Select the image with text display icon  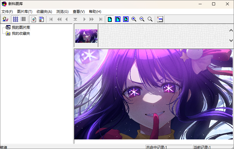41,19
